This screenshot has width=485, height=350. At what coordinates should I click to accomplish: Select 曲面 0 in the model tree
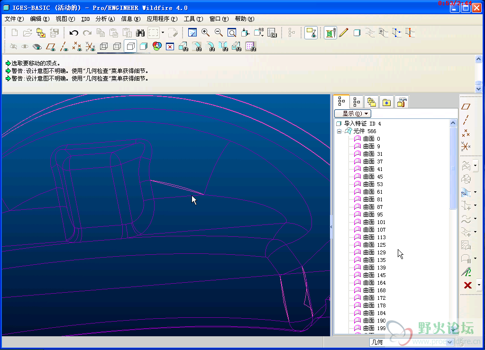[x=367, y=139]
